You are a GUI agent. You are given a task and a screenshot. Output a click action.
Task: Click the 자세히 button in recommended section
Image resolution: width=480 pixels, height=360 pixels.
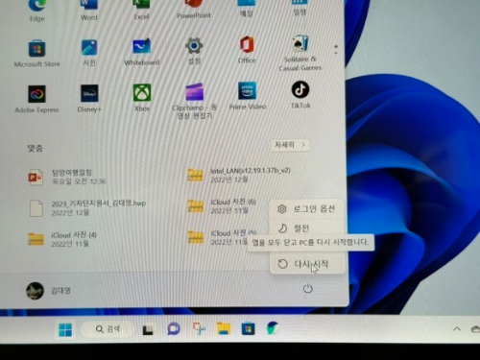coord(290,145)
